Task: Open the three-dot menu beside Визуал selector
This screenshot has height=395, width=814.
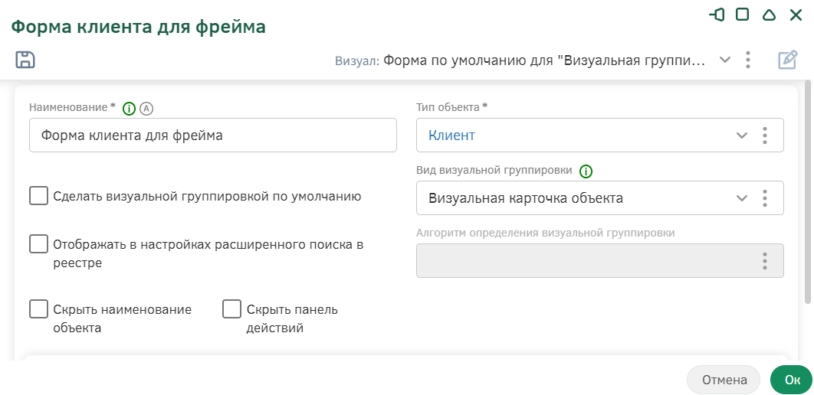Action: coord(747,60)
